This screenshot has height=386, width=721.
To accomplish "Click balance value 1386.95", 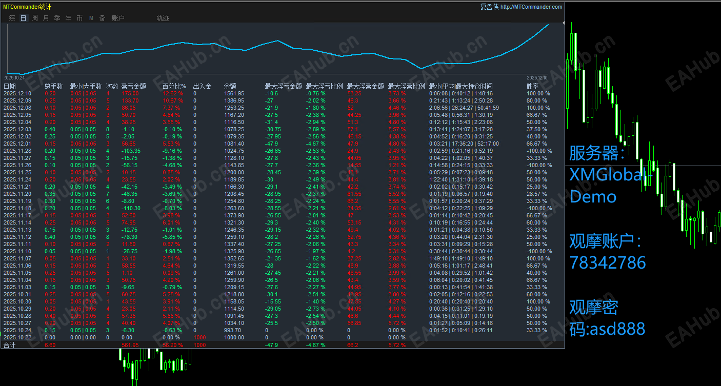I will click(x=234, y=100).
